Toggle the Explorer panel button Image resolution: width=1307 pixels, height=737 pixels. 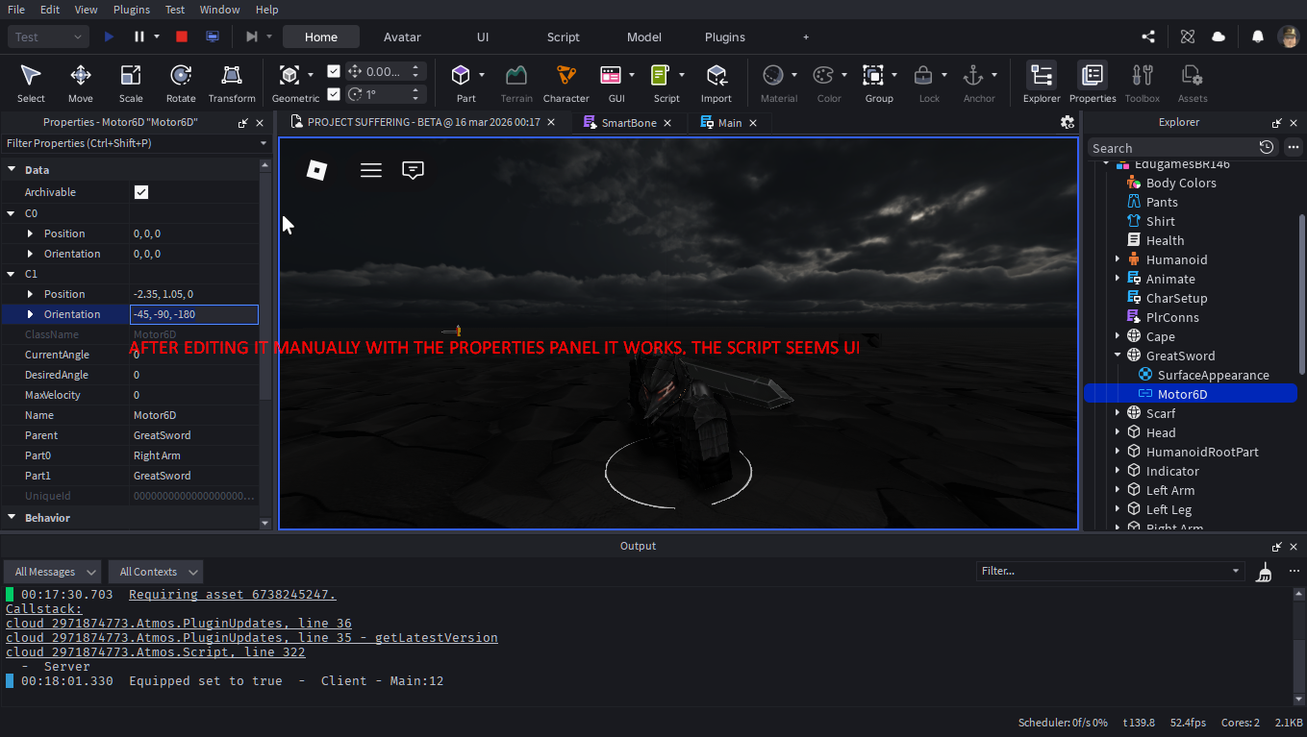coord(1041,84)
